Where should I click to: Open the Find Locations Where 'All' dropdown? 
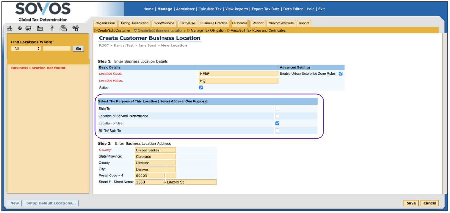26,49
